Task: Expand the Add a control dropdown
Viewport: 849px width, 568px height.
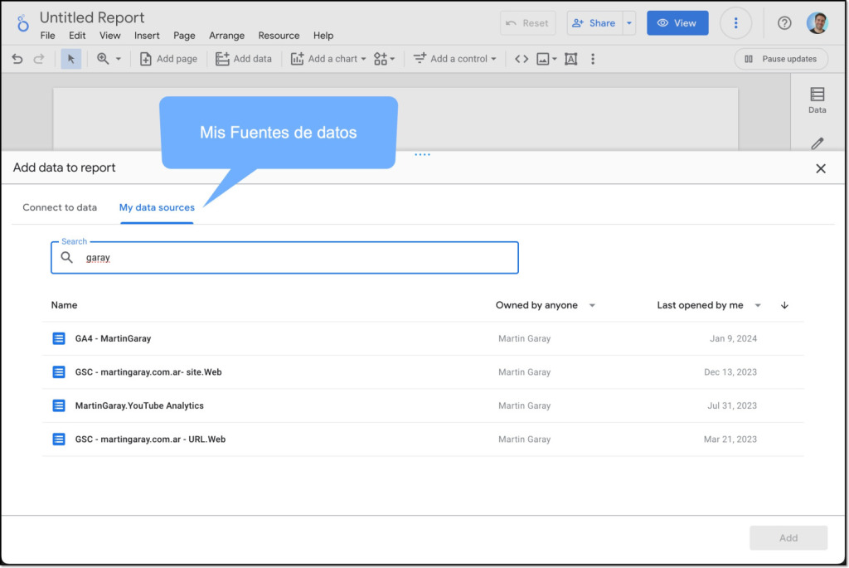Action: coord(455,59)
